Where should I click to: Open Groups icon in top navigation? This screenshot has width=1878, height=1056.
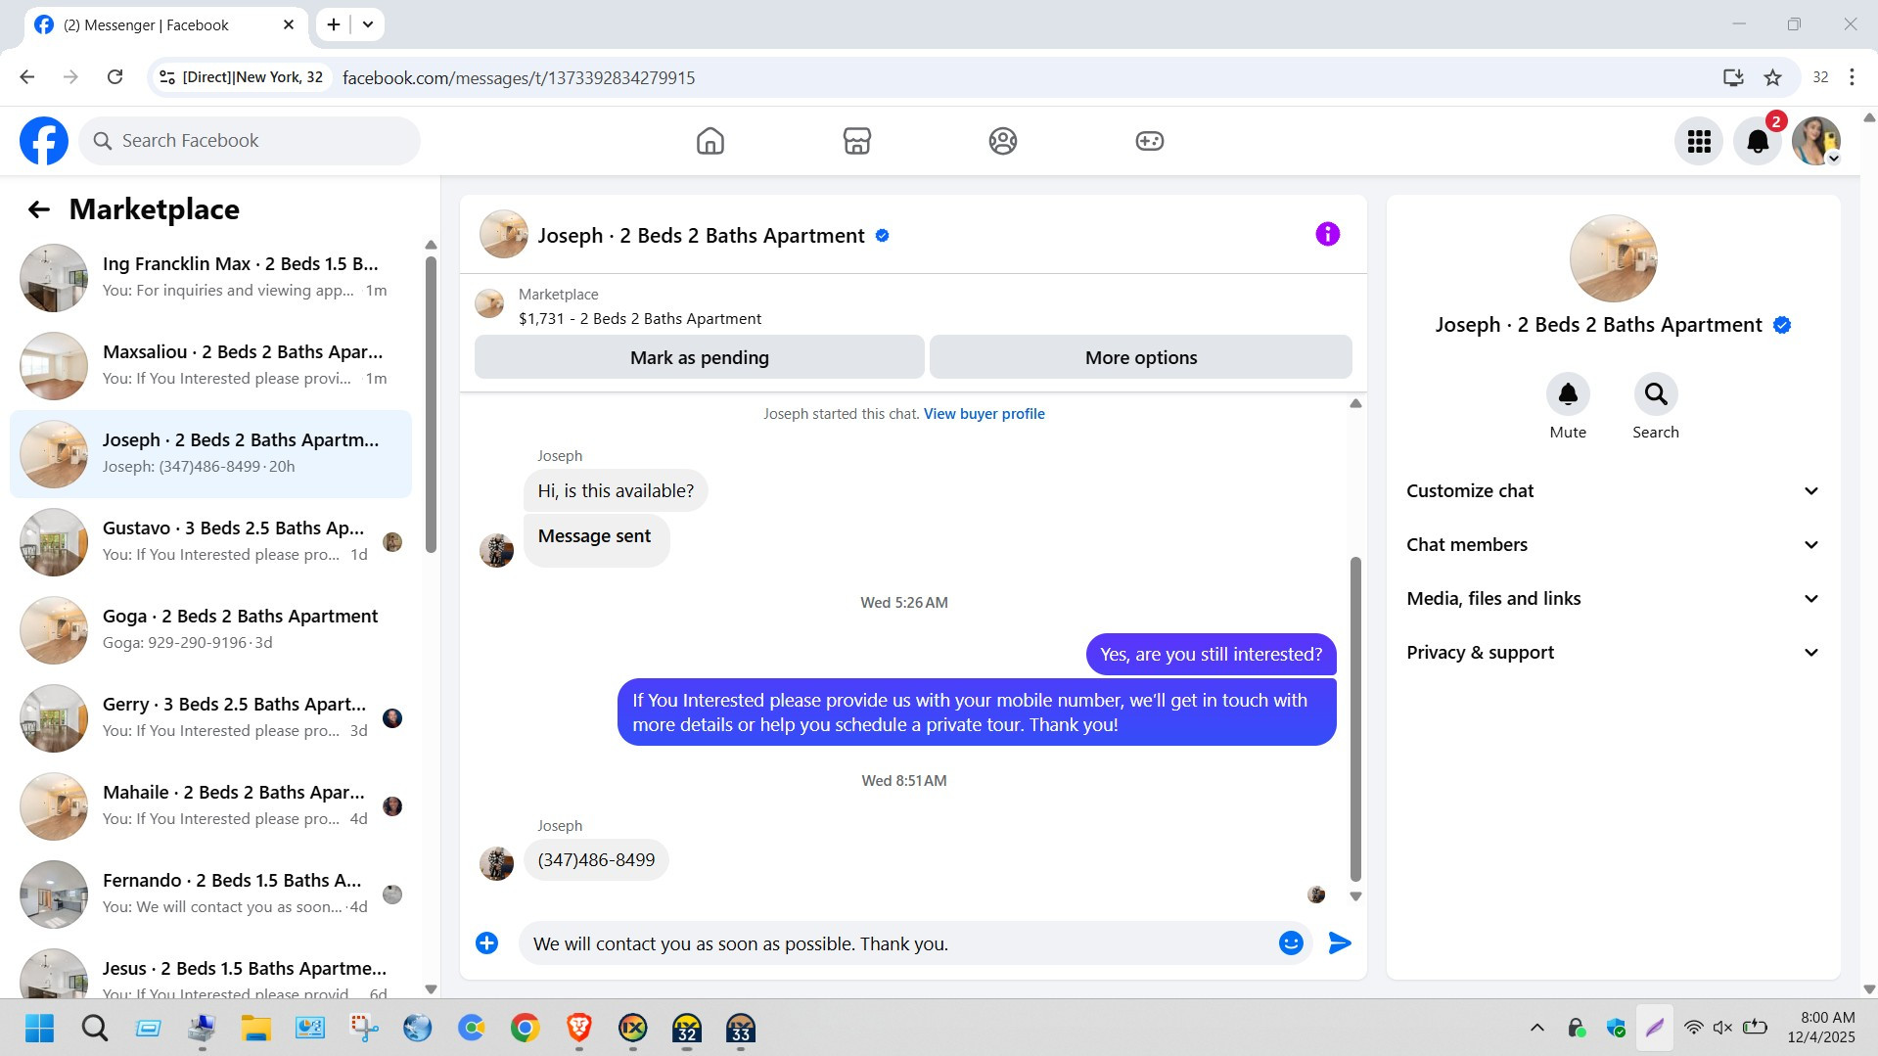pyautogui.click(x=1002, y=141)
